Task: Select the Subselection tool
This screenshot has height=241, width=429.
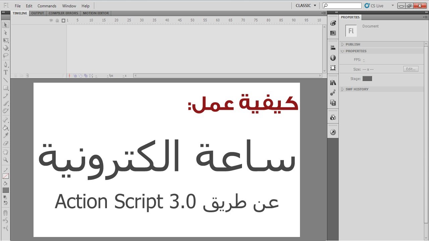Action: point(6,33)
